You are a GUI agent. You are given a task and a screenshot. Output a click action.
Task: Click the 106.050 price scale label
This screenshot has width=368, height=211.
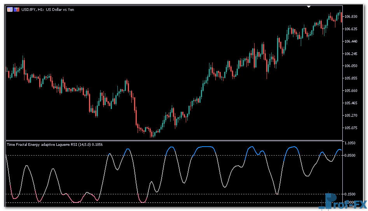(x=351, y=66)
